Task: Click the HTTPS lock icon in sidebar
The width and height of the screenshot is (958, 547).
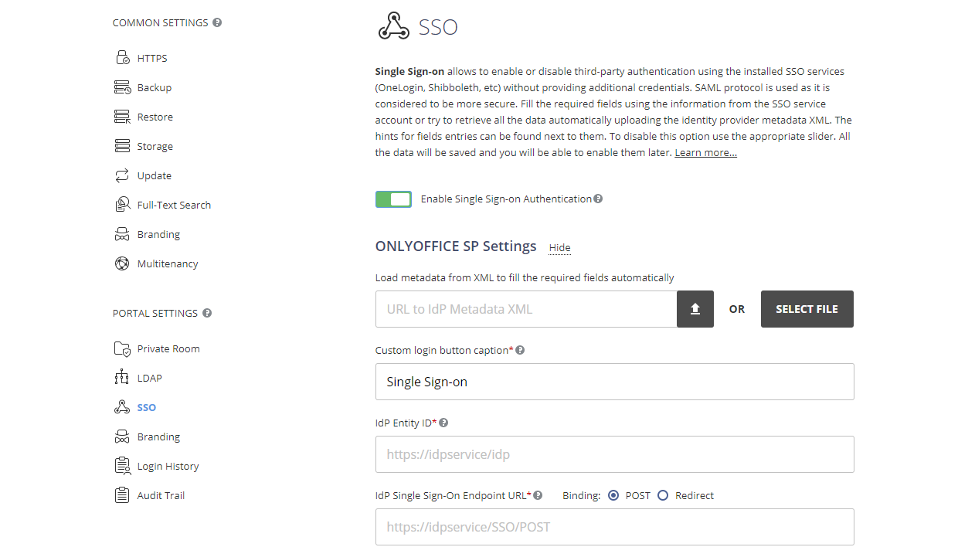Action: click(122, 58)
